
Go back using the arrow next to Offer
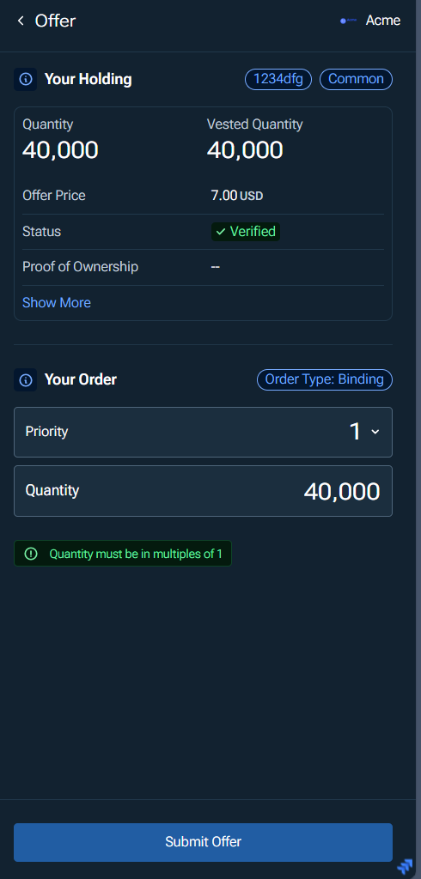(21, 21)
